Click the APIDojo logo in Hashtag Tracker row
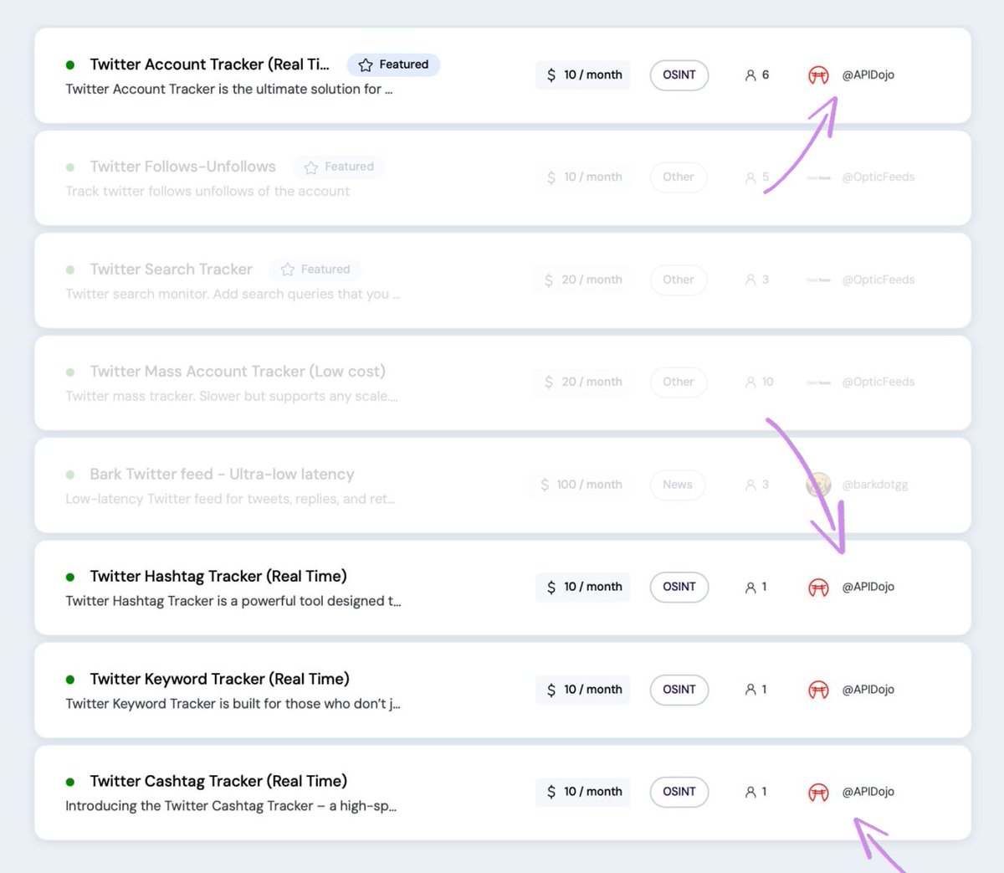The height and width of the screenshot is (873, 1004). (x=818, y=588)
